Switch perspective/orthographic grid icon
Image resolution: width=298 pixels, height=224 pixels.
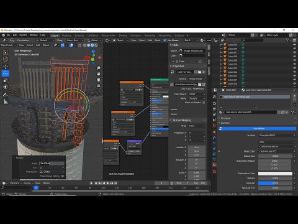(x=99, y=86)
